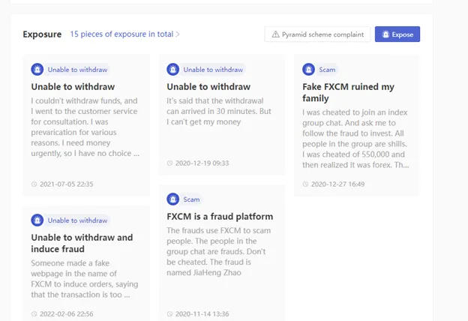468x321 pixels.
Task: Open Unable to withdraw and induce fraud title
Action: coord(82,243)
